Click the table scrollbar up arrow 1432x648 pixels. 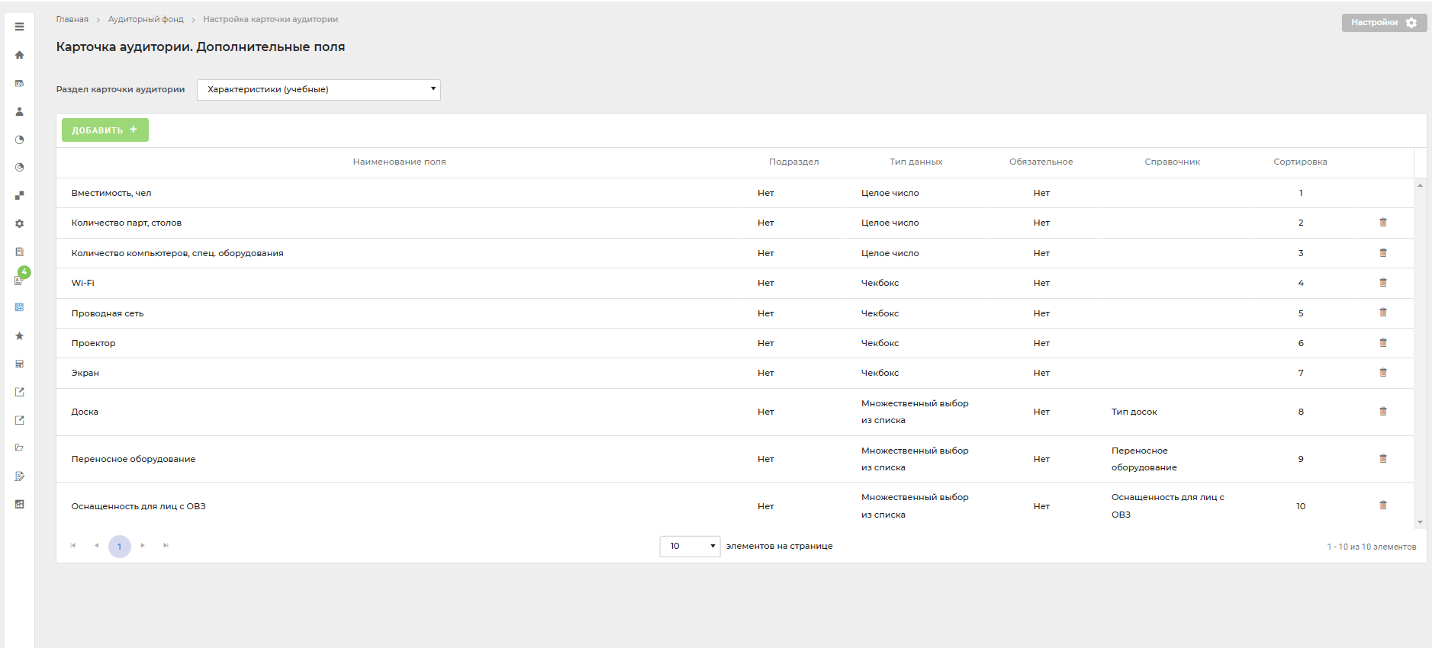[x=1420, y=185]
